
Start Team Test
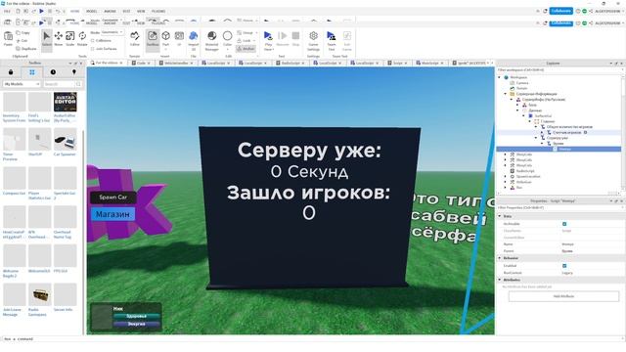332,41
